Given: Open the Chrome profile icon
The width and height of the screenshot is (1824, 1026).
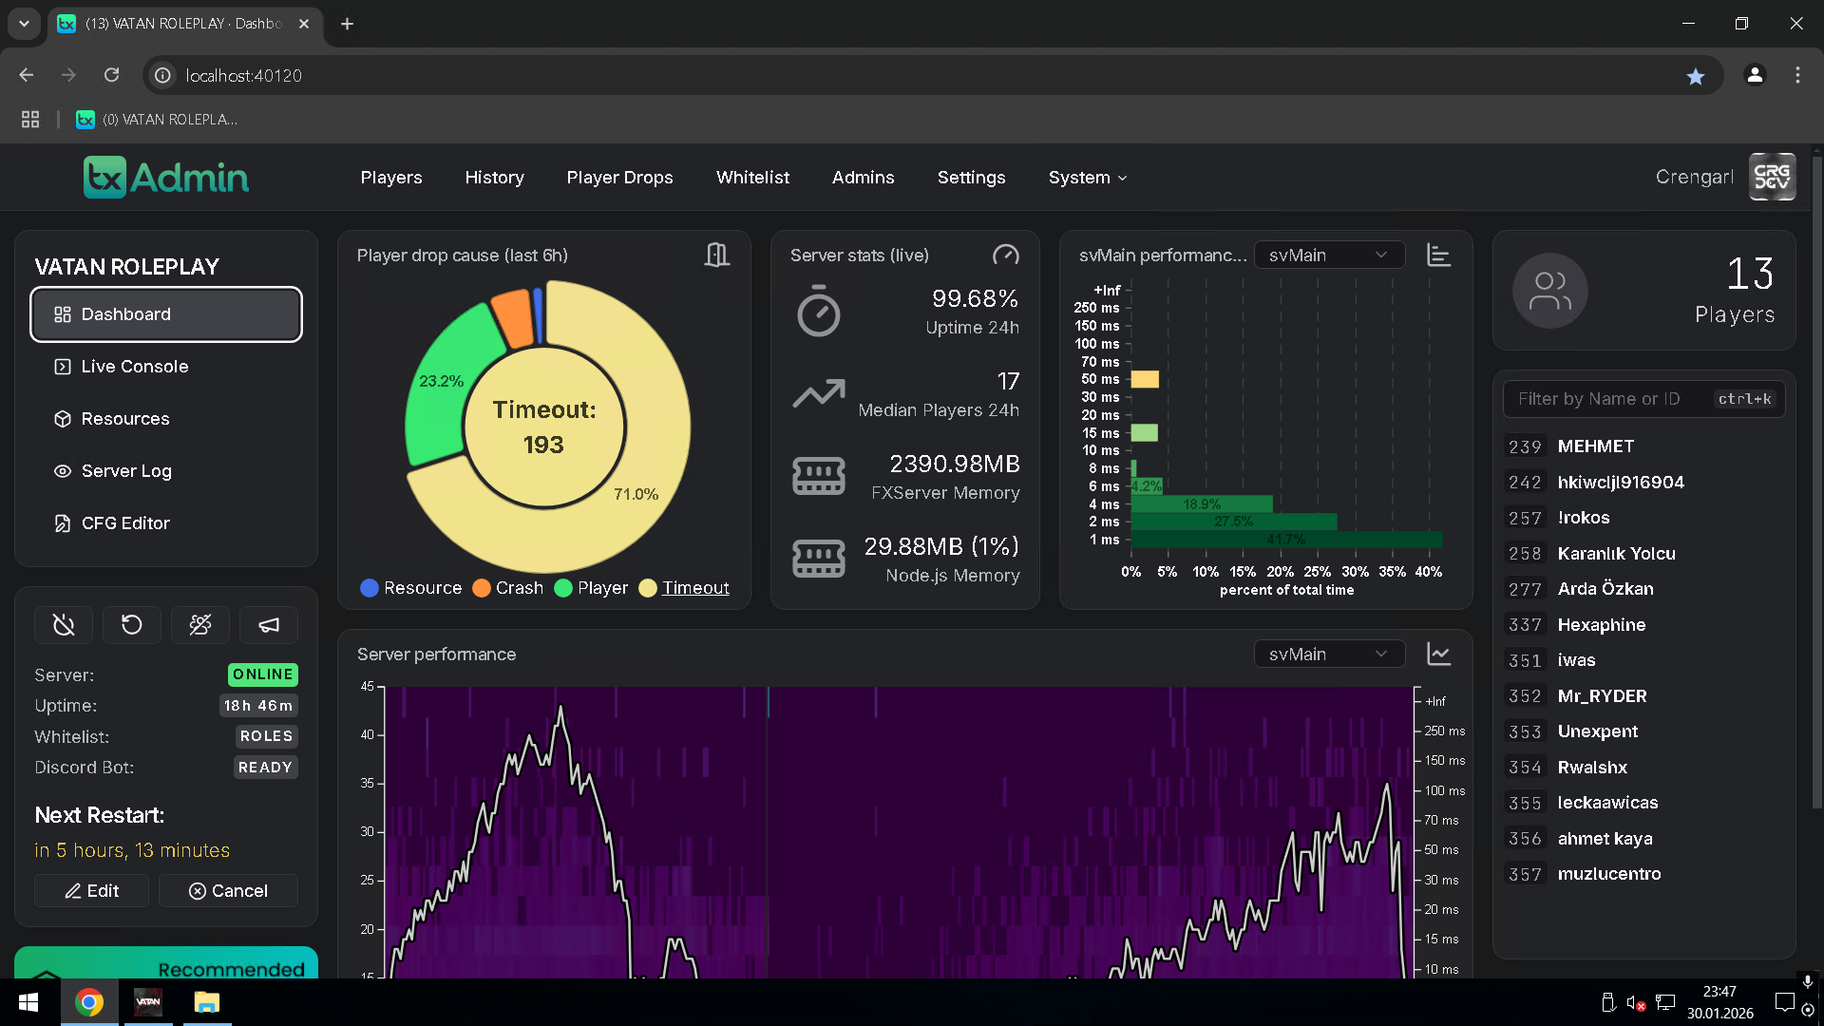Looking at the screenshot, I should (1755, 75).
